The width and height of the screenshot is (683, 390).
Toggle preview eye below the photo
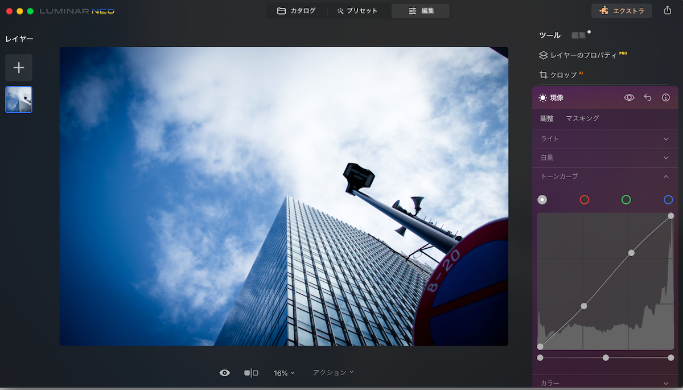click(x=225, y=373)
